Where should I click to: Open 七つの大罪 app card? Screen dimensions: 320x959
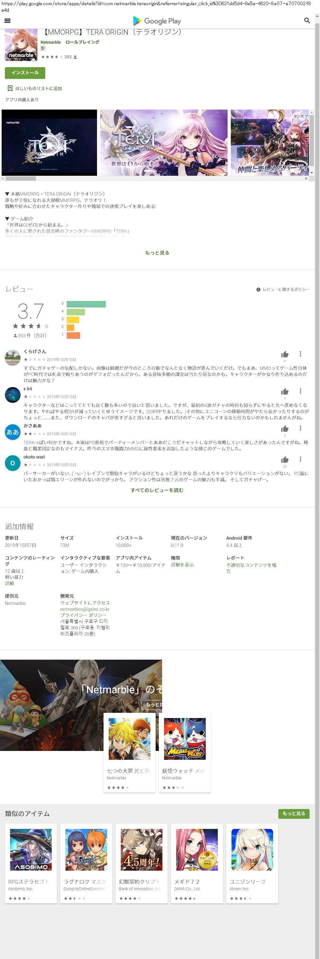[x=129, y=753]
